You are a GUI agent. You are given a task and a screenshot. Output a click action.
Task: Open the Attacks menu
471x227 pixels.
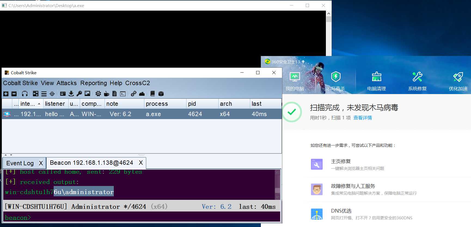(67, 83)
